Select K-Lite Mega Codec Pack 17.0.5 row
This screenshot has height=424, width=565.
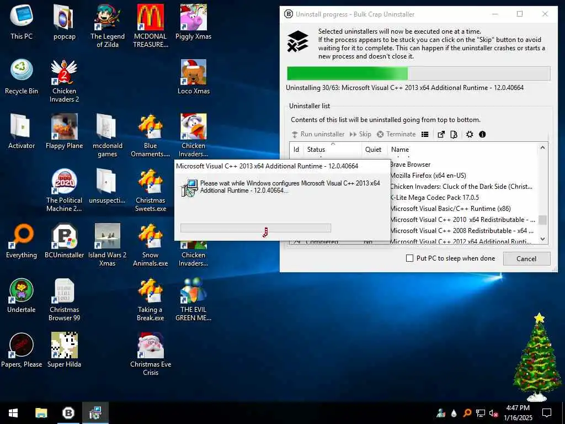(464, 198)
